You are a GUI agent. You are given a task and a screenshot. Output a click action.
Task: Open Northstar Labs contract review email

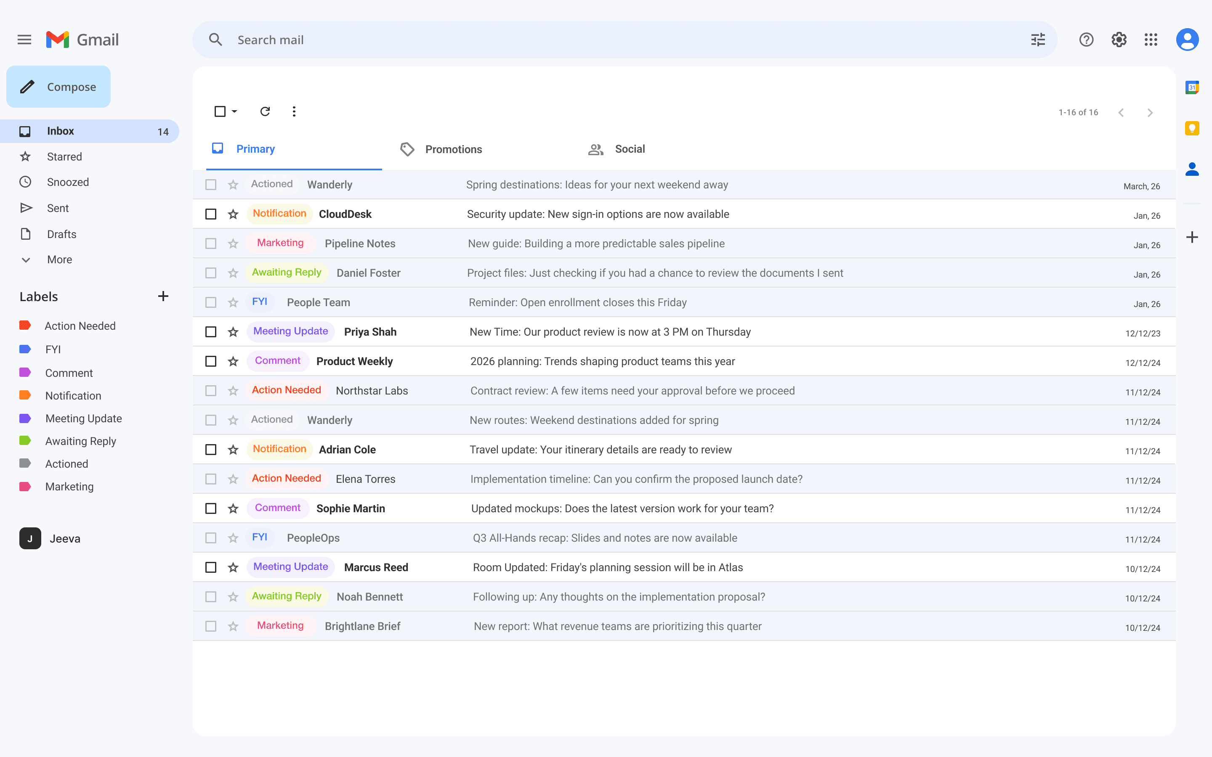point(684,391)
